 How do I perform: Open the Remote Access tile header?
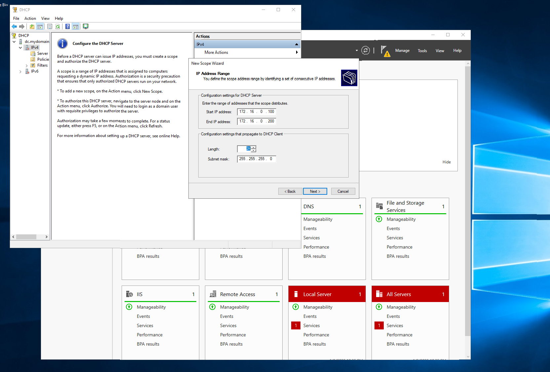244,294
